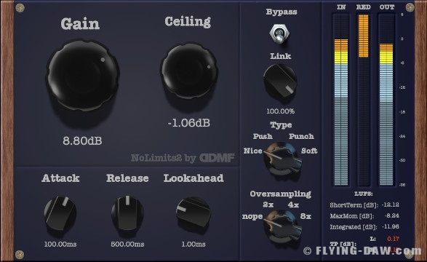The height and width of the screenshot is (262, 427).
Task: Choose 4x oversampling option
Action: click(293, 205)
